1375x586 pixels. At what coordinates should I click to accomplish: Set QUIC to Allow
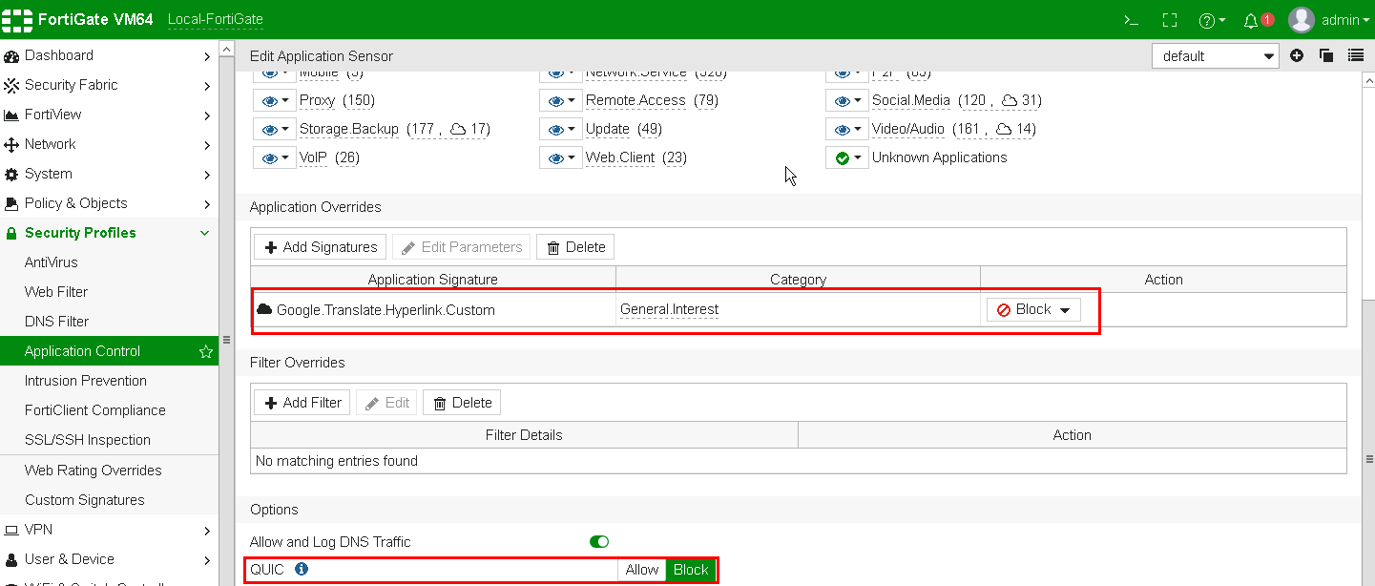coord(641,569)
